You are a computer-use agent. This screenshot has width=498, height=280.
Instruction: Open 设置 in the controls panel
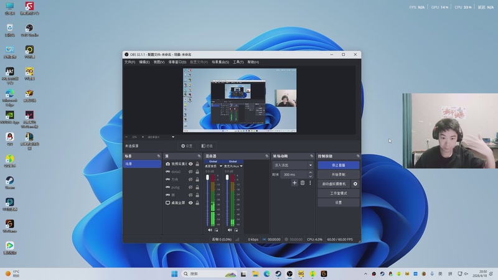tap(339, 202)
